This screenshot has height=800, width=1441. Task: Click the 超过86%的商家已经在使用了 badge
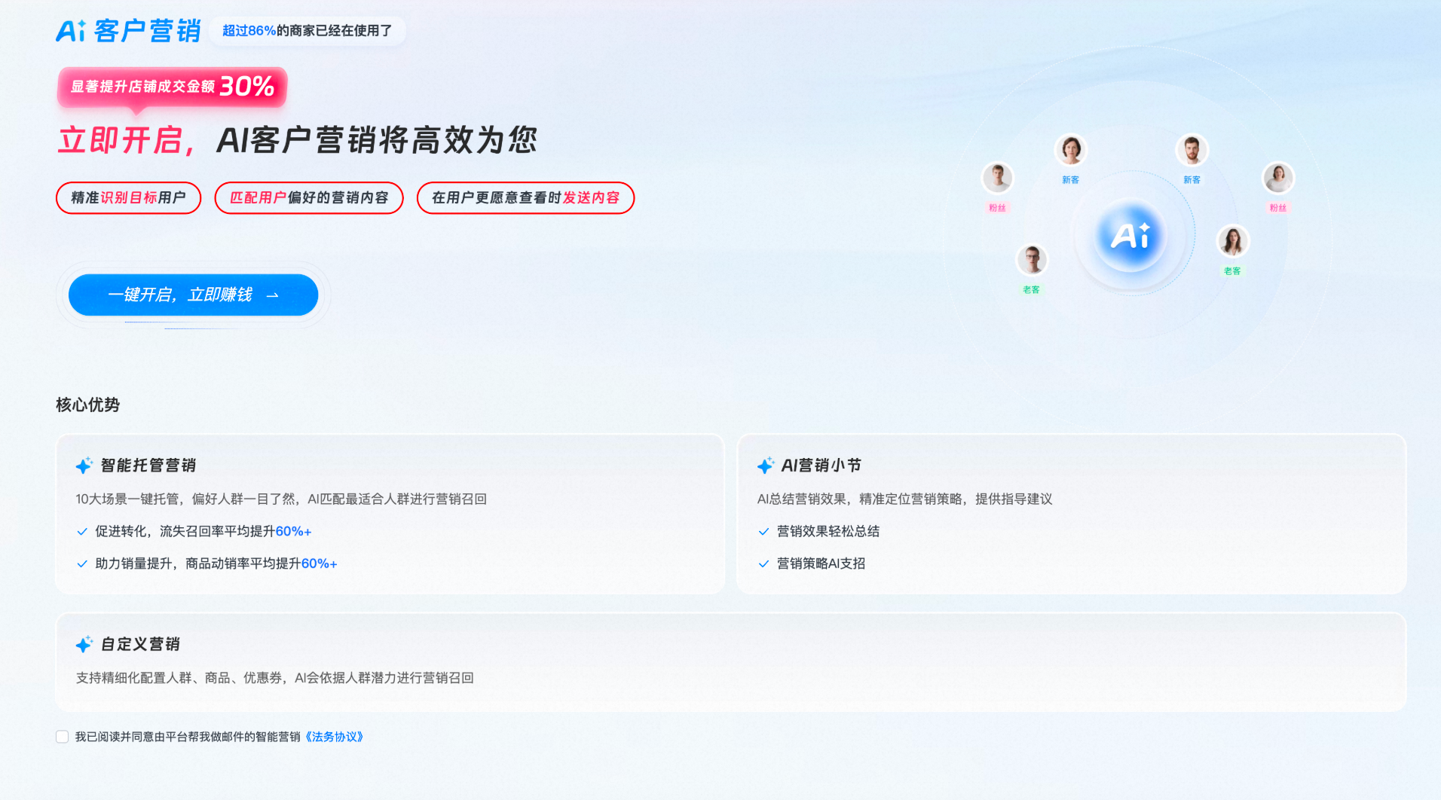307,31
